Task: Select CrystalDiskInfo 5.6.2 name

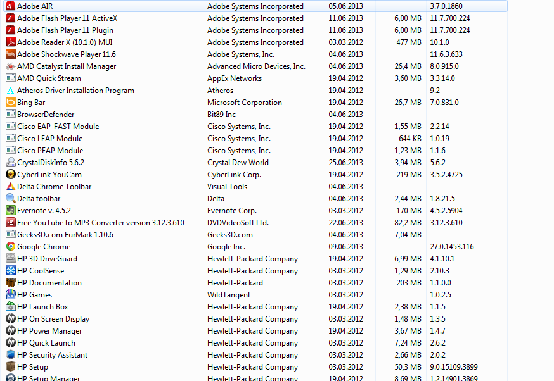Action: pyautogui.click(x=51, y=163)
